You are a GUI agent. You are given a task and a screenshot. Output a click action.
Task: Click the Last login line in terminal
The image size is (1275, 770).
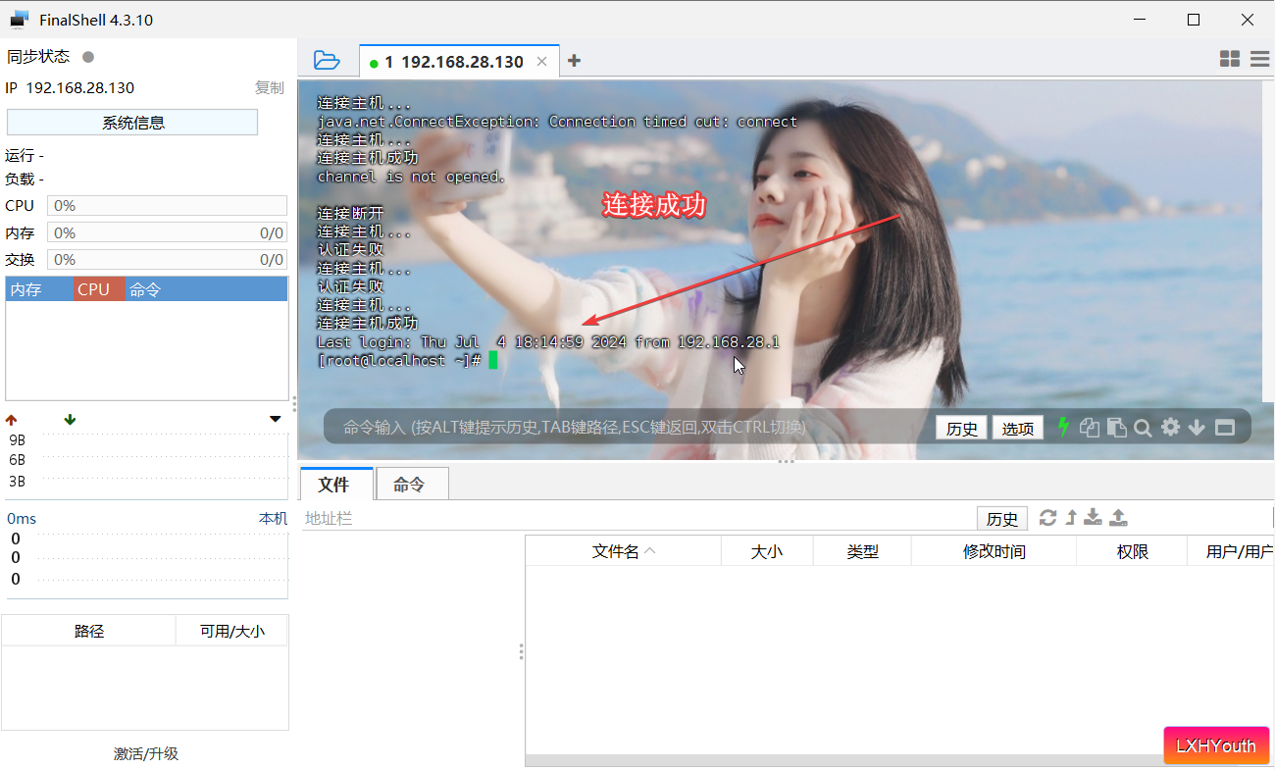pos(547,341)
